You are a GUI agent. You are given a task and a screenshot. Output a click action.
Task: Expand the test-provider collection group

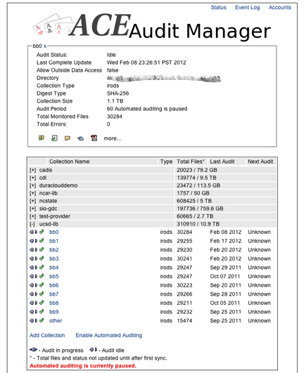pyautogui.click(x=32, y=216)
